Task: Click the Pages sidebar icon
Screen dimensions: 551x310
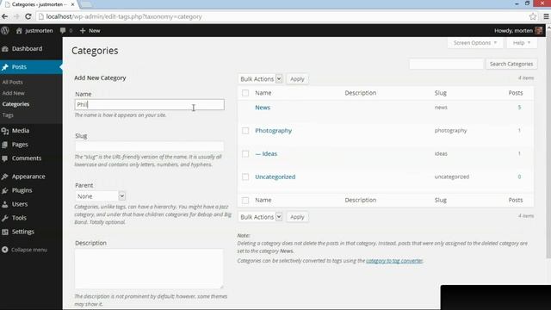Action: pos(5,145)
